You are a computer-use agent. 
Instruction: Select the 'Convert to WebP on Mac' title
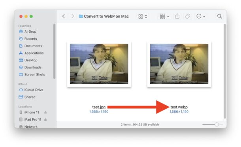tap(106, 16)
